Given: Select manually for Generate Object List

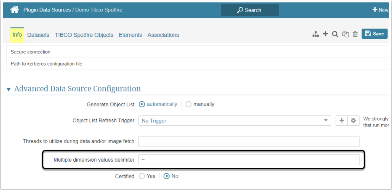Looking at the screenshot, I should (188, 104).
